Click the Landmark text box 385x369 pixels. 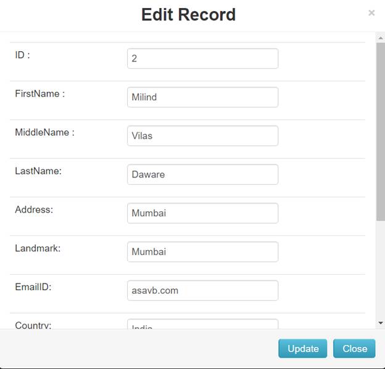(202, 251)
